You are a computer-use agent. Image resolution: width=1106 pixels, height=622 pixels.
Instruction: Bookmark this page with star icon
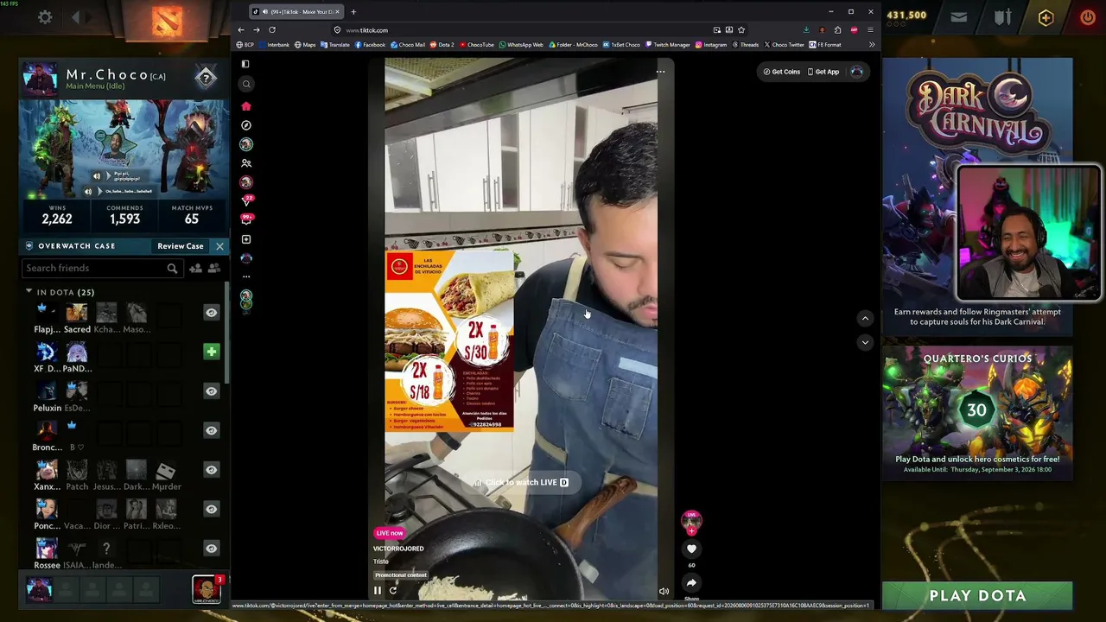pos(741,30)
